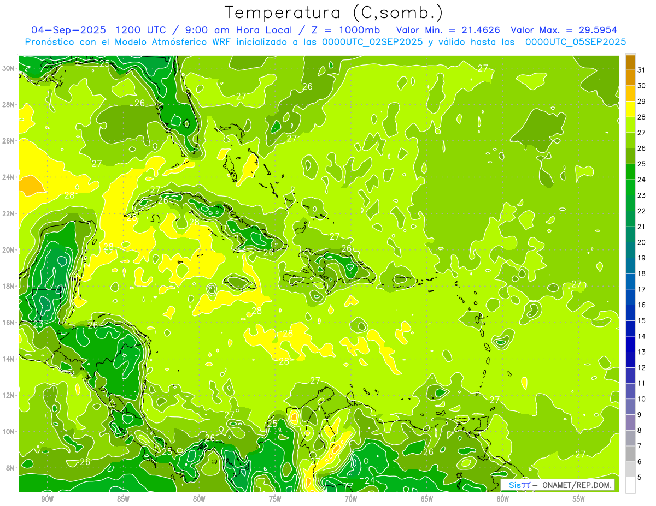656x506 pixels.
Task: Click the 18N latitude axis label
Action: 8,286
